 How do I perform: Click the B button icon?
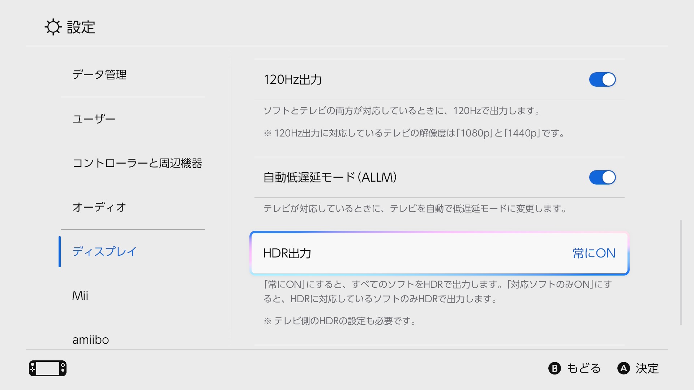click(554, 368)
